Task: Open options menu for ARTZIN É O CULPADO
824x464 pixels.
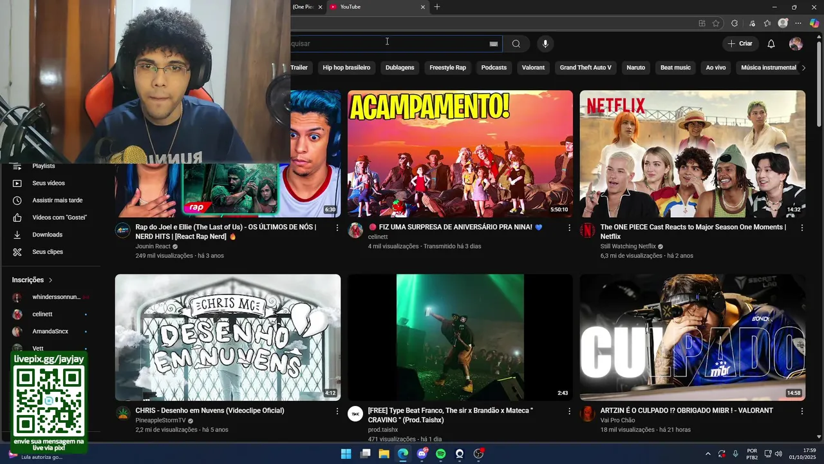Action: coord(801,411)
